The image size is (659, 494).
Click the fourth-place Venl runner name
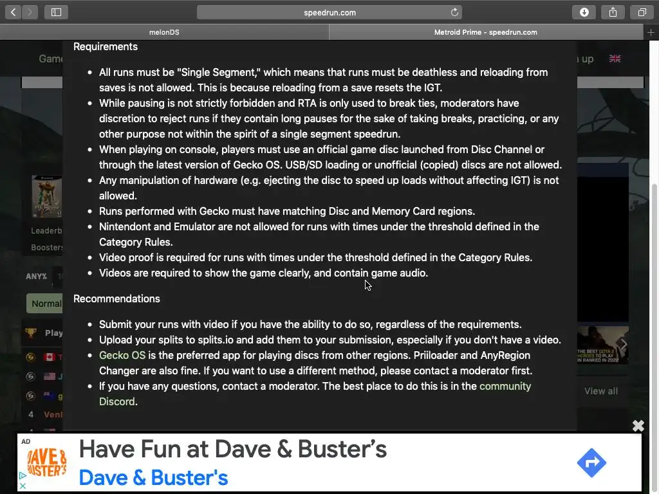[53, 415]
